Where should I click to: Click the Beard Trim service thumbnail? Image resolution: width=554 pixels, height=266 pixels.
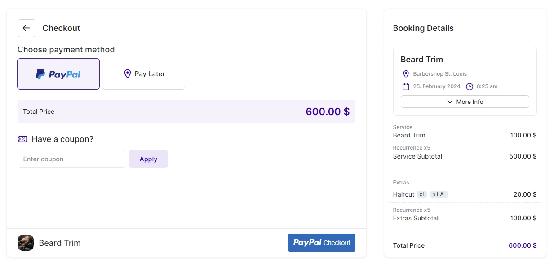(26, 243)
